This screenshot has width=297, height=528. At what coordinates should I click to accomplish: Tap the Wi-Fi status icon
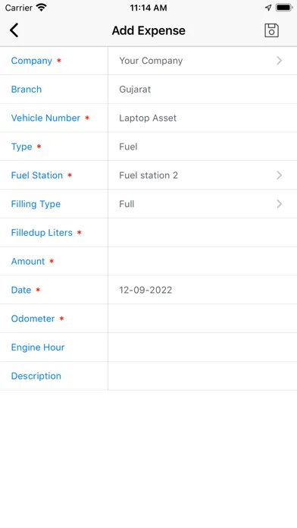coord(42,8)
